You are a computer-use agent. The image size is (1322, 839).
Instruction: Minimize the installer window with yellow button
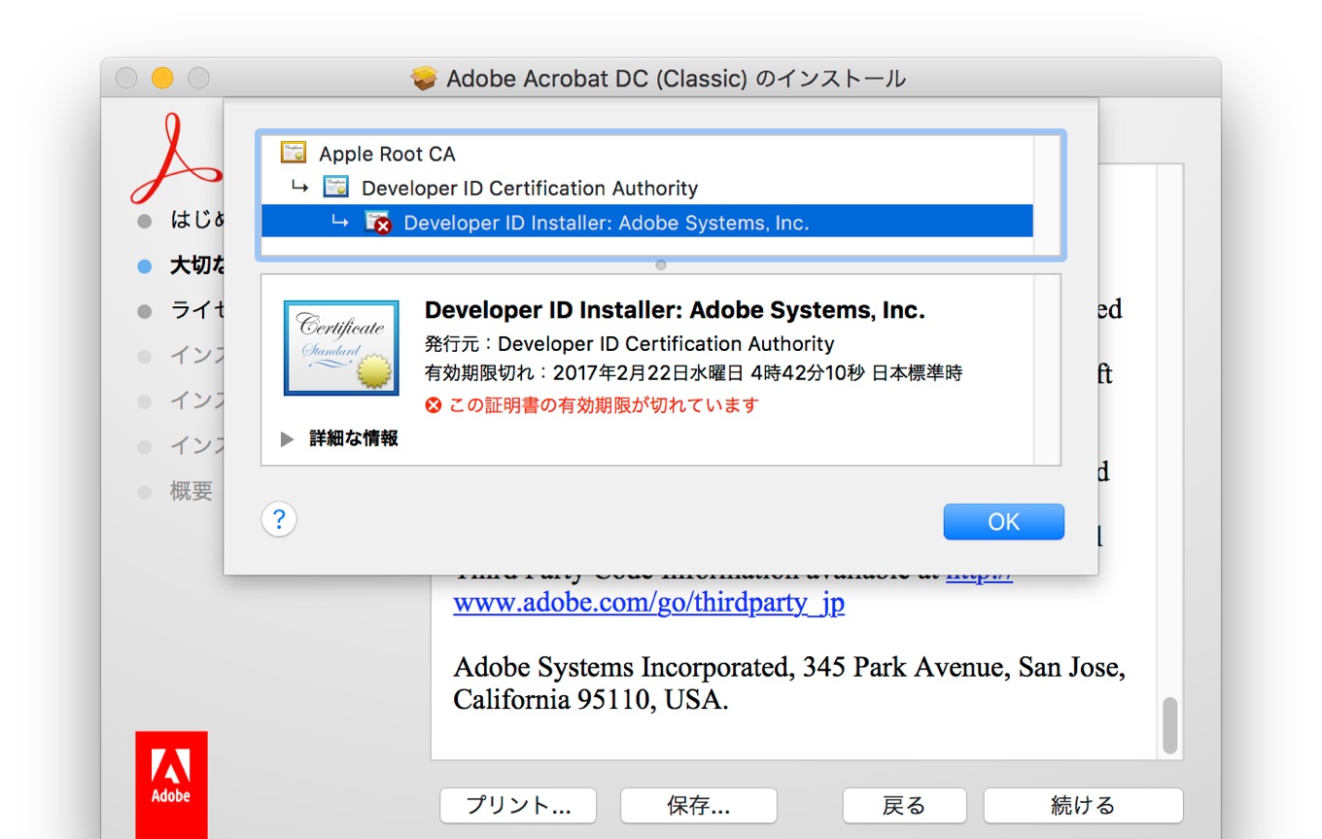(162, 79)
